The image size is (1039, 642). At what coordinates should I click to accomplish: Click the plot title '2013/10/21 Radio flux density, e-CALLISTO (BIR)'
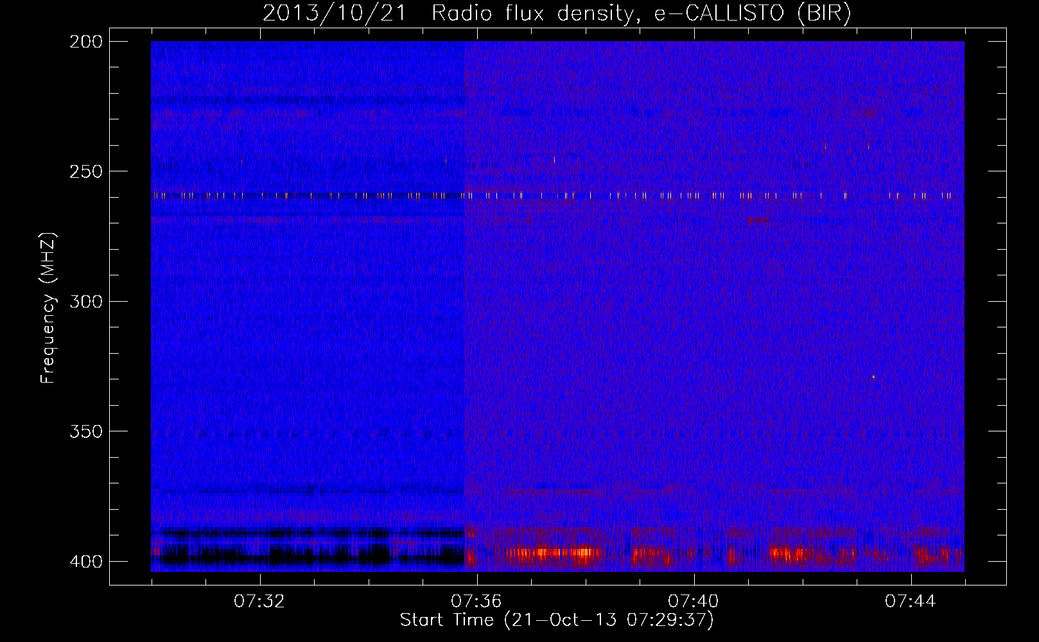point(557,13)
